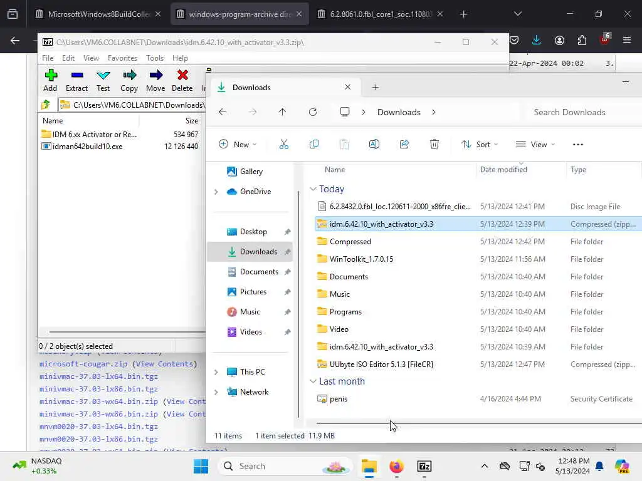Click the 7-Zip Copy button

point(129,80)
